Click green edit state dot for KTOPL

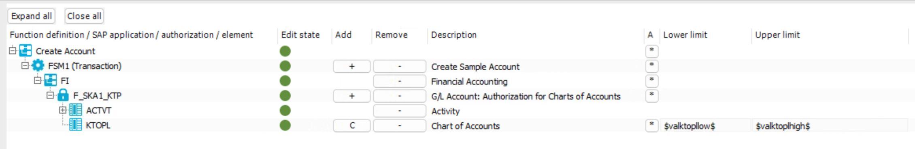point(285,125)
